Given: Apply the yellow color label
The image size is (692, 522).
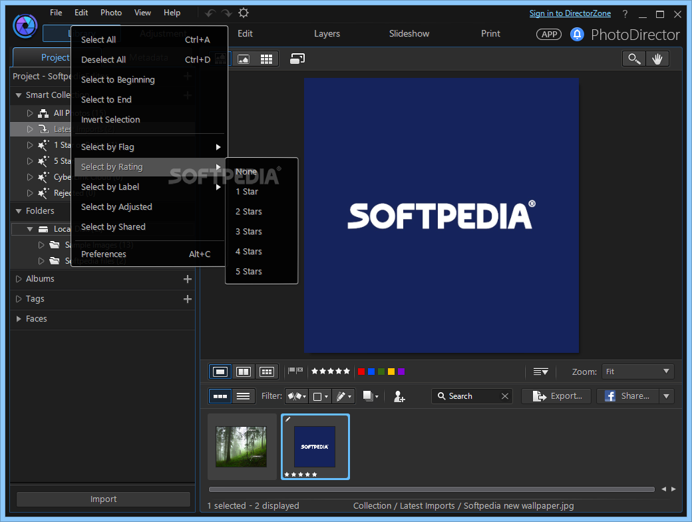Looking at the screenshot, I should [391, 372].
